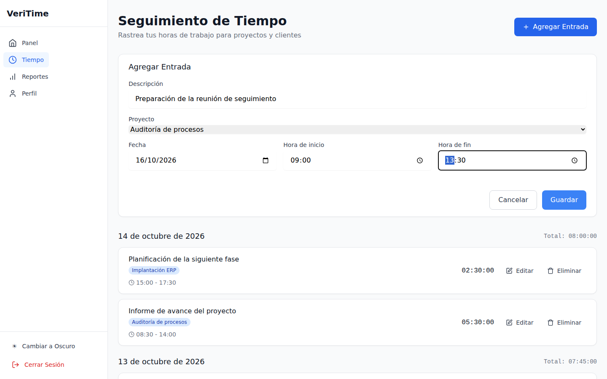The image size is (607, 379).
Task: Click the Fecha field showing 16/10/2026
Action: (202, 160)
